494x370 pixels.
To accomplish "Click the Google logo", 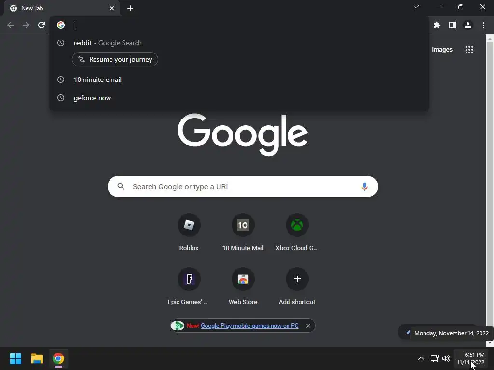I will coord(243,135).
